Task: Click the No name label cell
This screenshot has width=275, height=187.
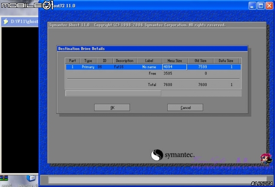Action: (149, 67)
